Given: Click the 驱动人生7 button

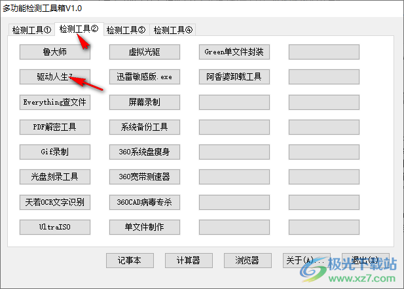Looking at the screenshot, I should coord(55,76).
